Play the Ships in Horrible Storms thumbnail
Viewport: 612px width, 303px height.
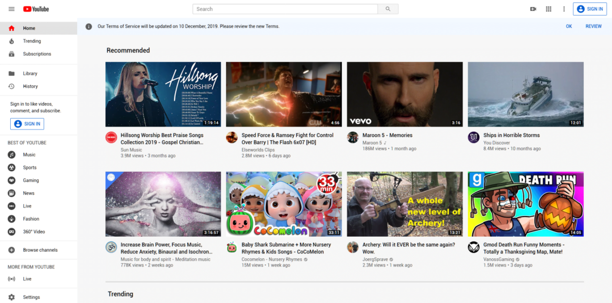tap(526, 94)
